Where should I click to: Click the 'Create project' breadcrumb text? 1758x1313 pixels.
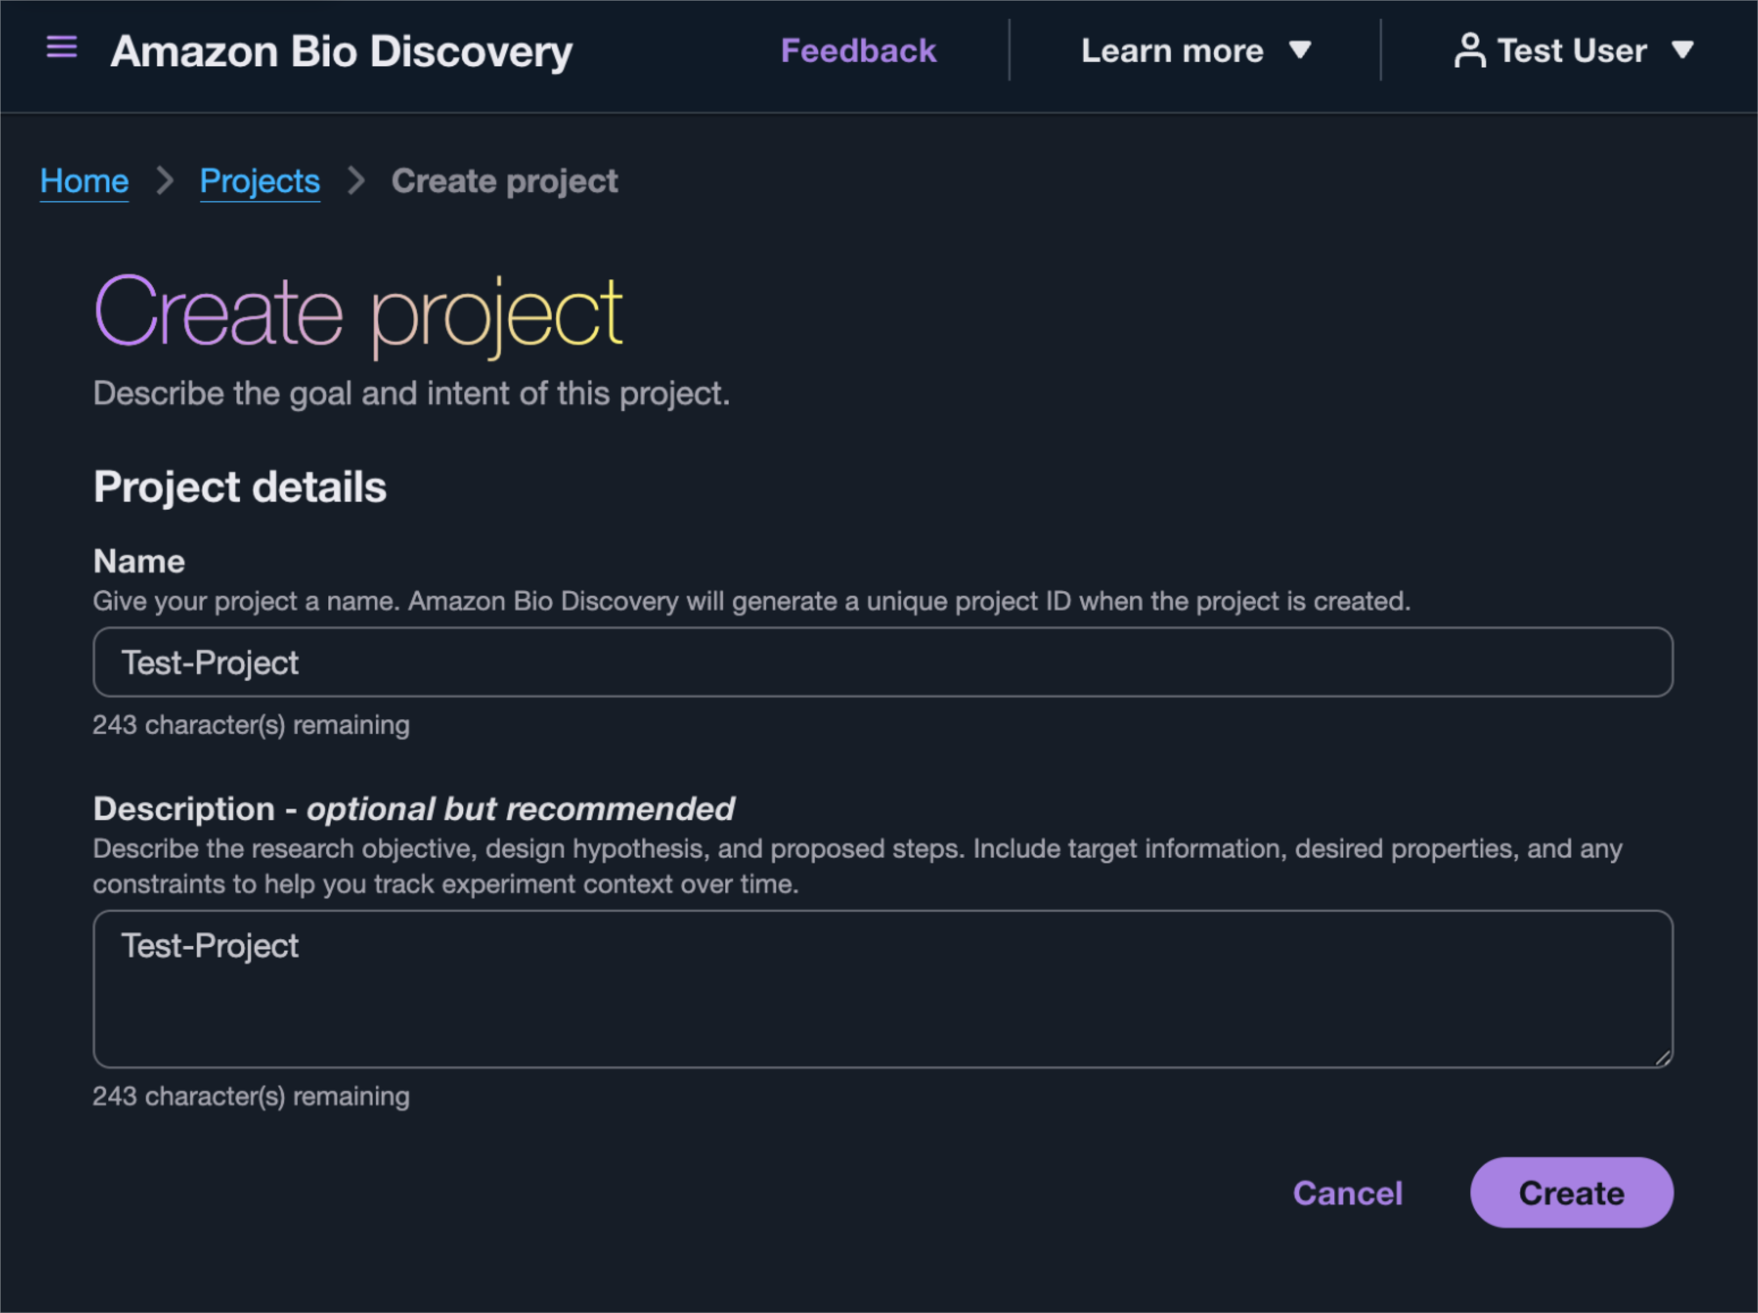click(505, 182)
